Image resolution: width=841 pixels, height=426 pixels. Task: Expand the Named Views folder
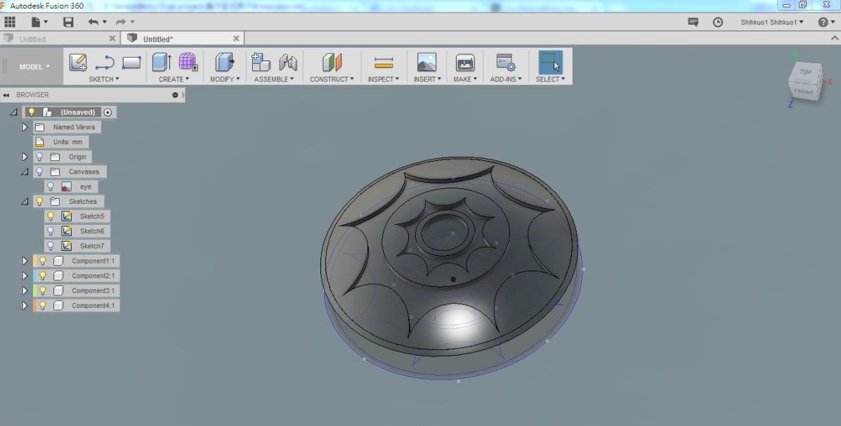point(24,127)
